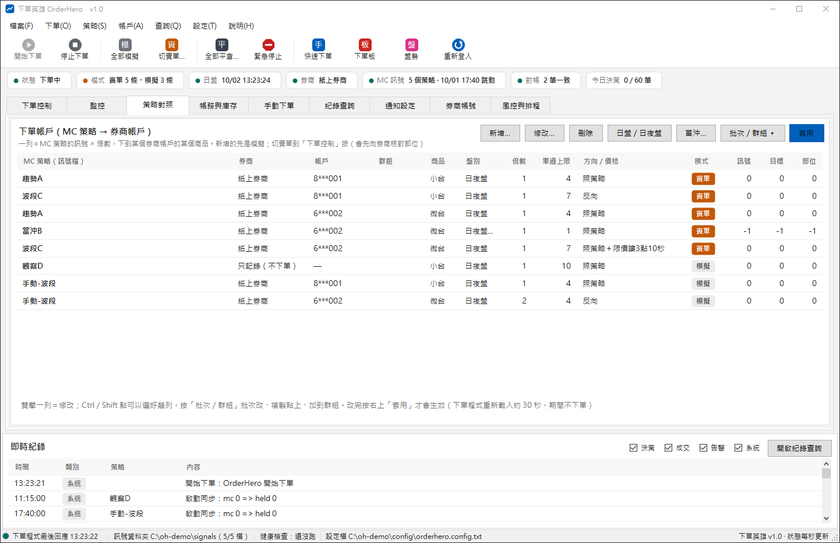
Task: Click the 開始下單 play icon
Action: (x=29, y=45)
